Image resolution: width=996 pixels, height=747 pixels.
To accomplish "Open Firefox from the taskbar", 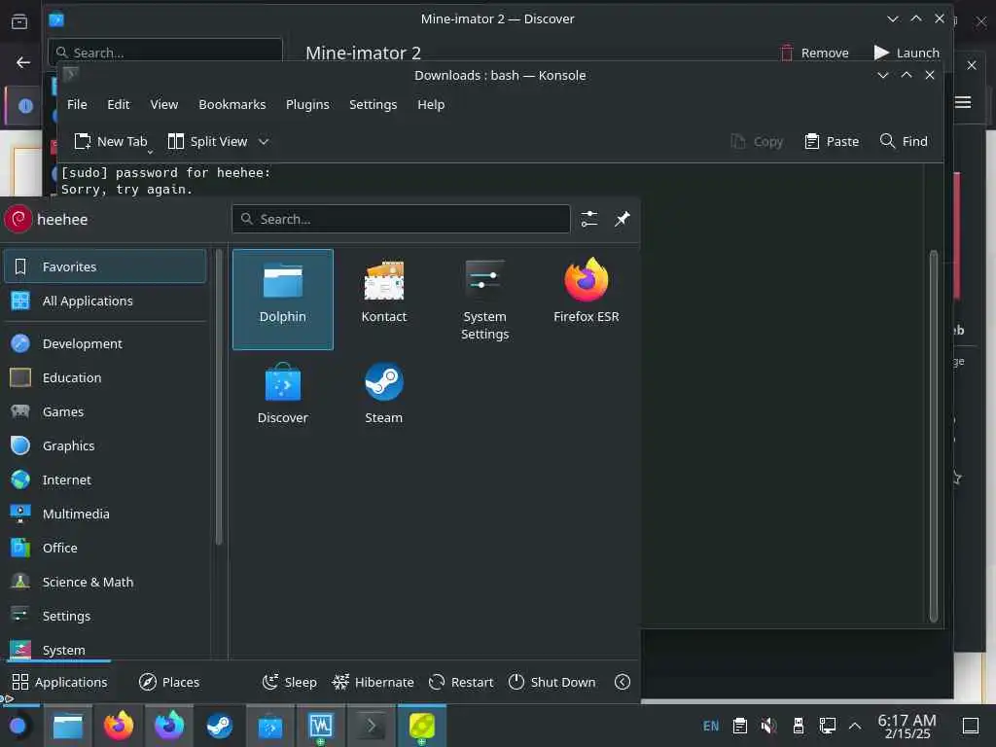I will 119,726.
